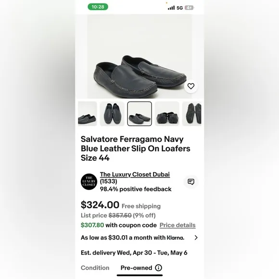279x279 pixels.
Task: Select the shoe soles thumbnail
Action: coord(192,114)
